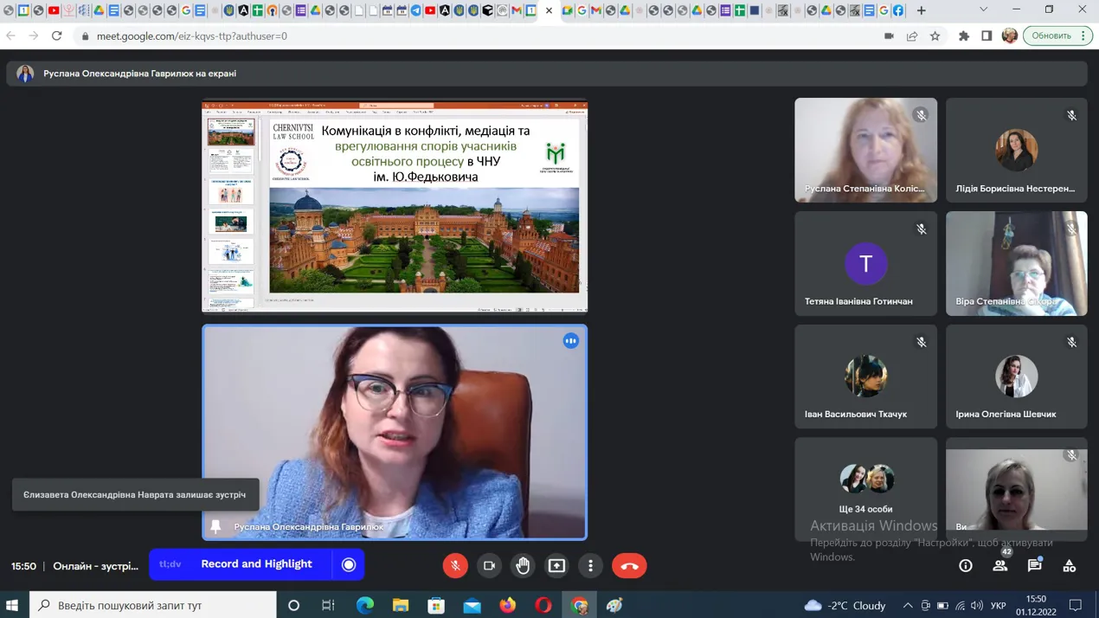This screenshot has width=1099, height=618.
Task: Switch keyboard language УКР indicator
Action: (998, 605)
